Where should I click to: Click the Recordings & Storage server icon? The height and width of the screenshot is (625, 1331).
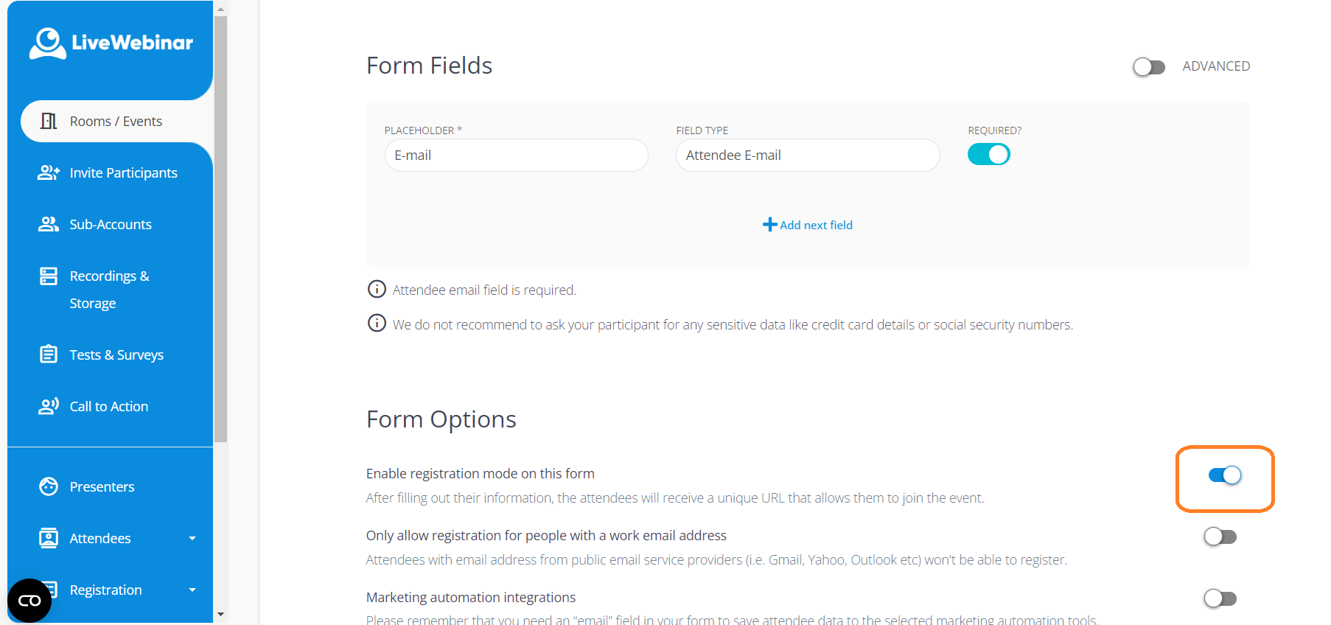tap(49, 276)
